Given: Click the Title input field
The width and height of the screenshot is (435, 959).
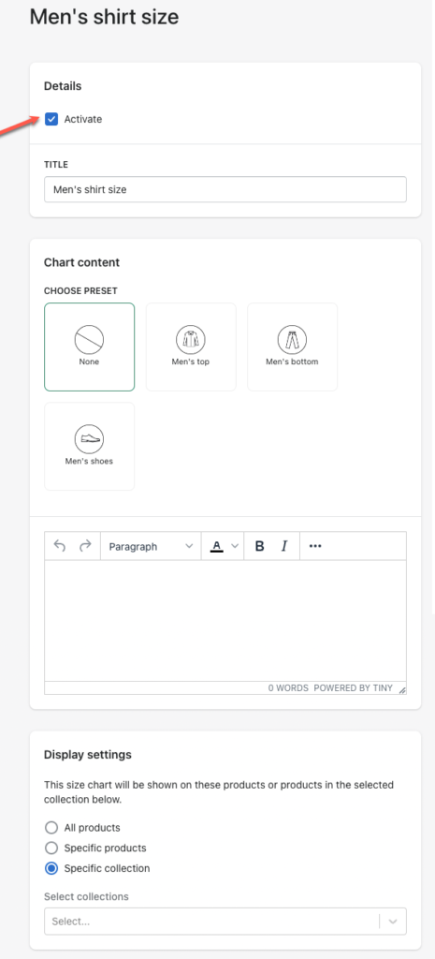Looking at the screenshot, I should [x=225, y=189].
